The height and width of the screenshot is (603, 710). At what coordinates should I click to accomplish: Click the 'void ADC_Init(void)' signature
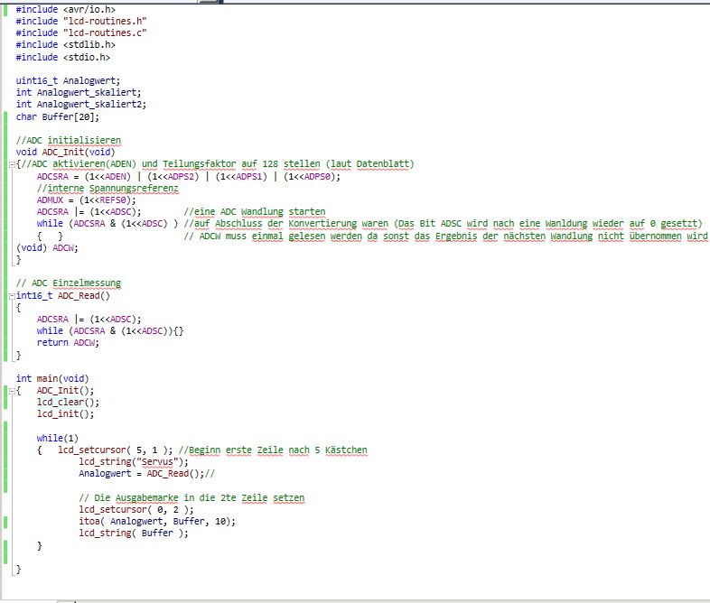coord(65,152)
